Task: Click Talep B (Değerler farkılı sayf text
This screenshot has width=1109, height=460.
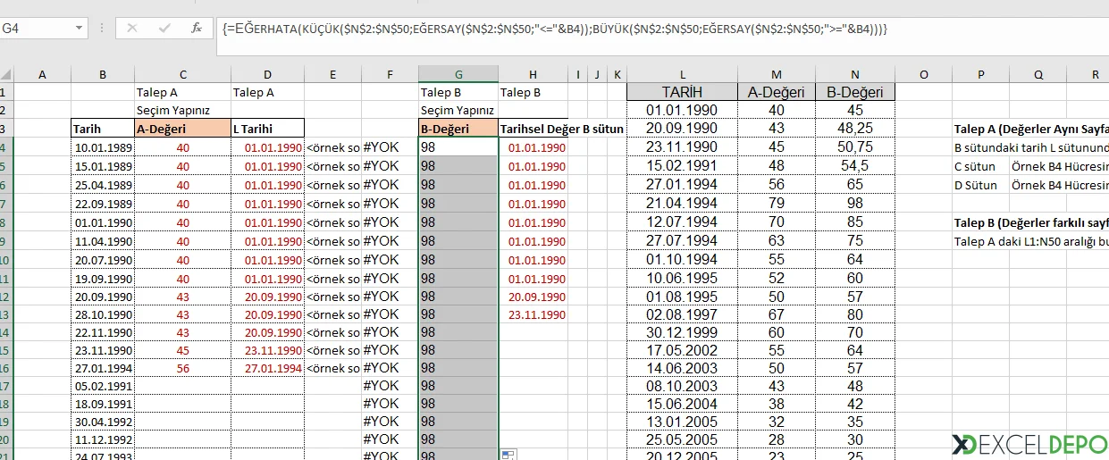Action: 1031,222
